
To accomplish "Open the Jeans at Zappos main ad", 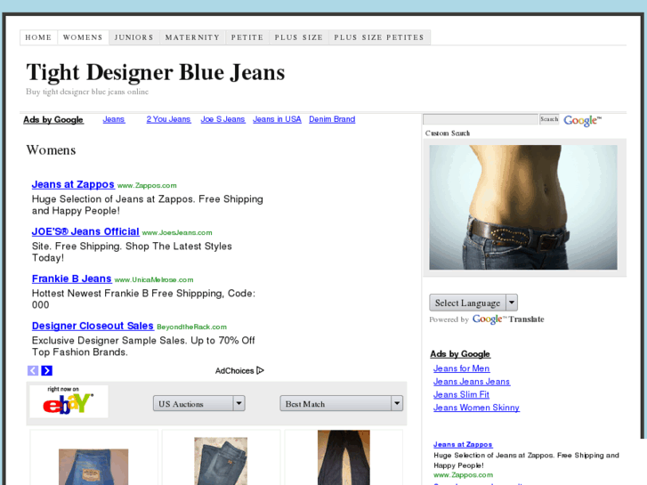I will point(73,184).
